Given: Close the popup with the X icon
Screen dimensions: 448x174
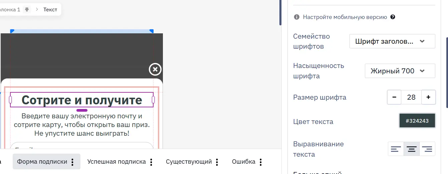Looking at the screenshot, I should pos(155,69).
